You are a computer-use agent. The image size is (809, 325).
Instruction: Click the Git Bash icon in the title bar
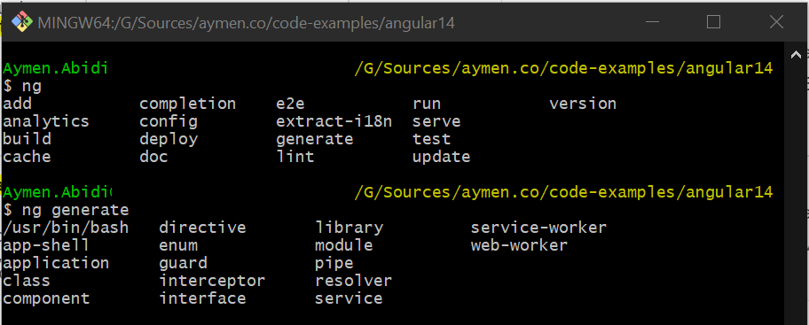click(x=21, y=22)
